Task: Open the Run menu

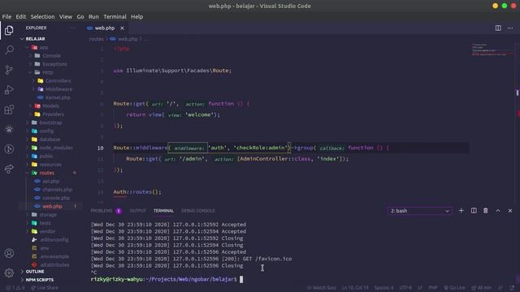Action: pos(93,16)
